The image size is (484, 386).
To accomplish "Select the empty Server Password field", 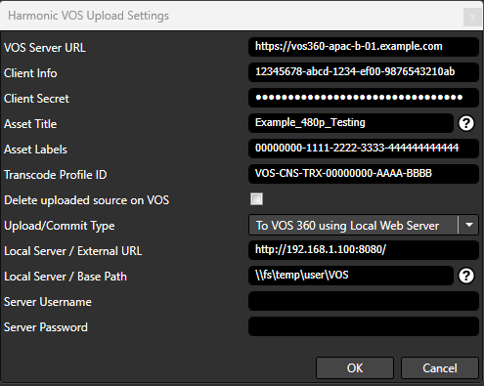I will (364, 326).
